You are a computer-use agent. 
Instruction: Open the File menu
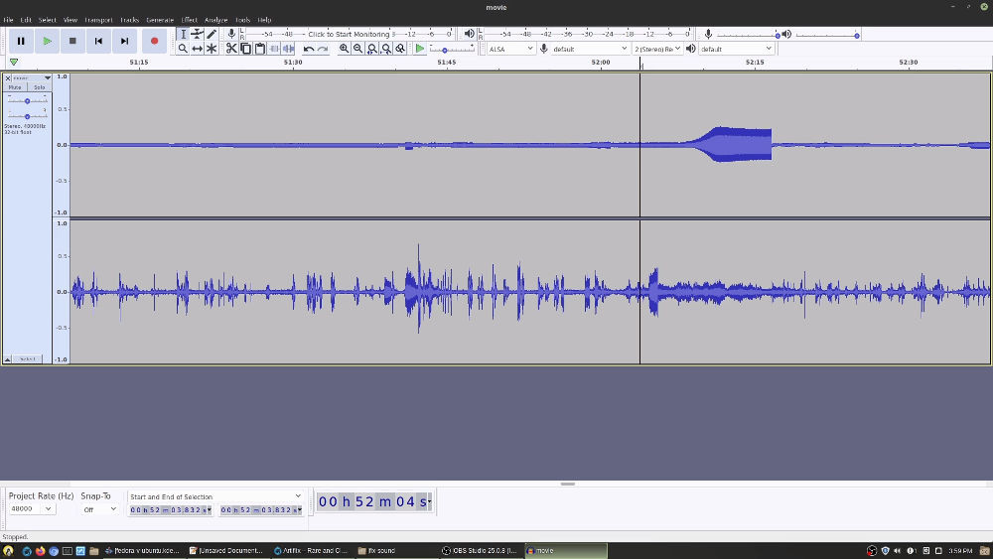(x=8, y=20)
